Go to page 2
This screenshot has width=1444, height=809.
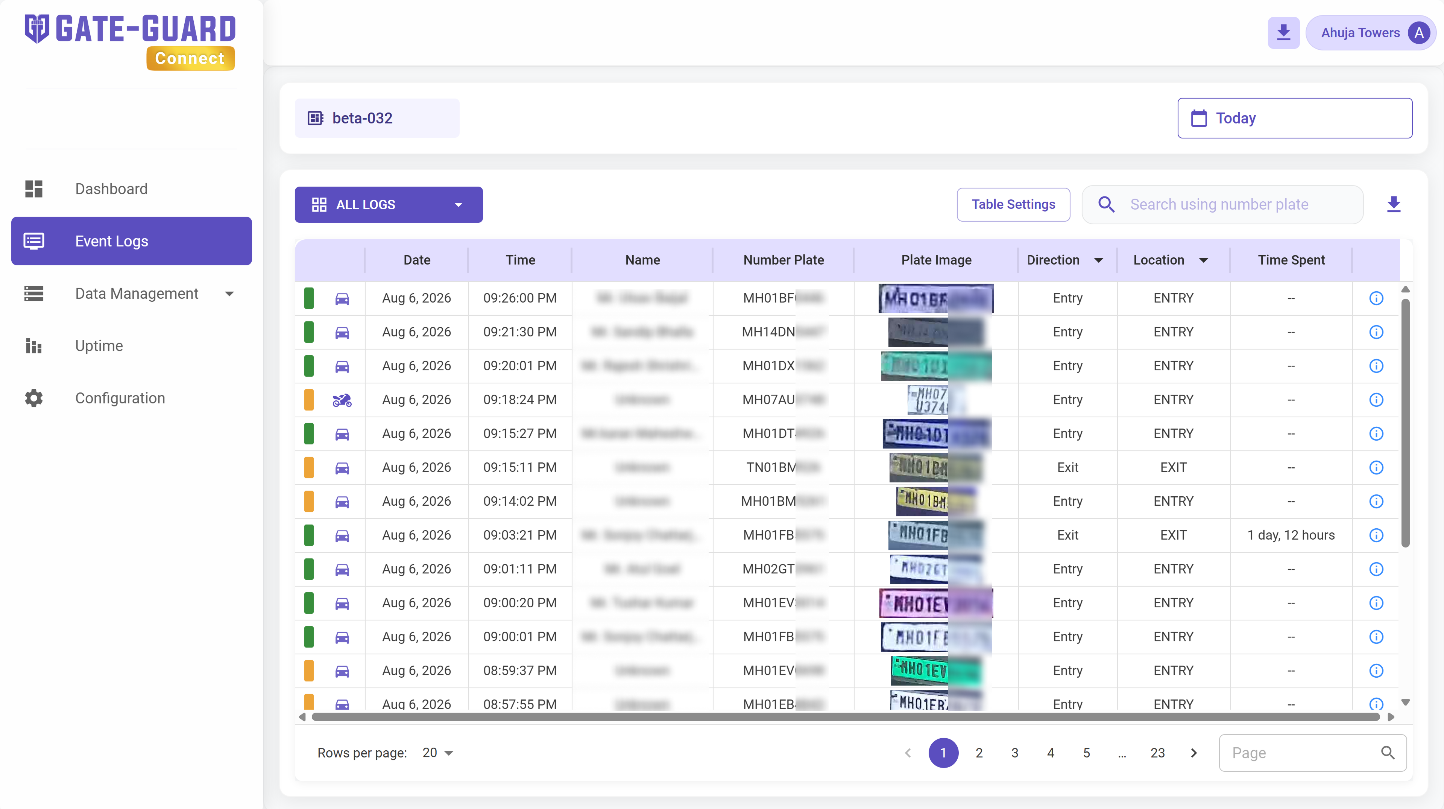979,753
